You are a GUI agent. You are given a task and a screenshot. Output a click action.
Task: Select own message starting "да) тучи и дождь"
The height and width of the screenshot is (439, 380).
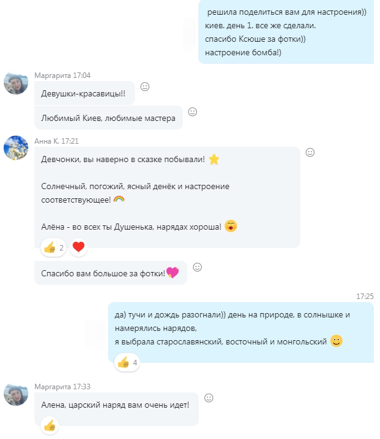pyautogui.click(x=241, y=332)
